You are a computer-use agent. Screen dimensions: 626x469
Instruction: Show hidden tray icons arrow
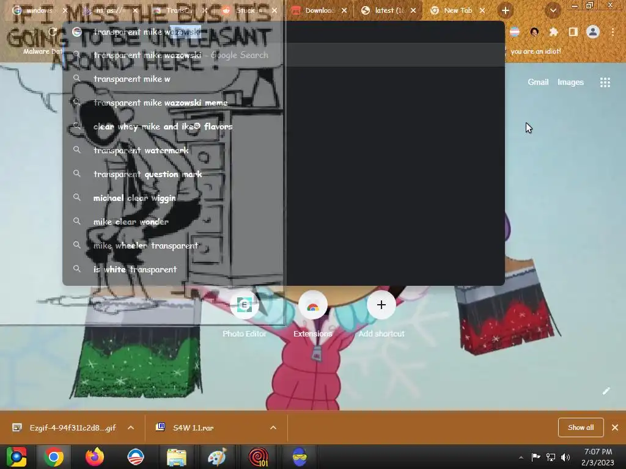pos(521,457)
